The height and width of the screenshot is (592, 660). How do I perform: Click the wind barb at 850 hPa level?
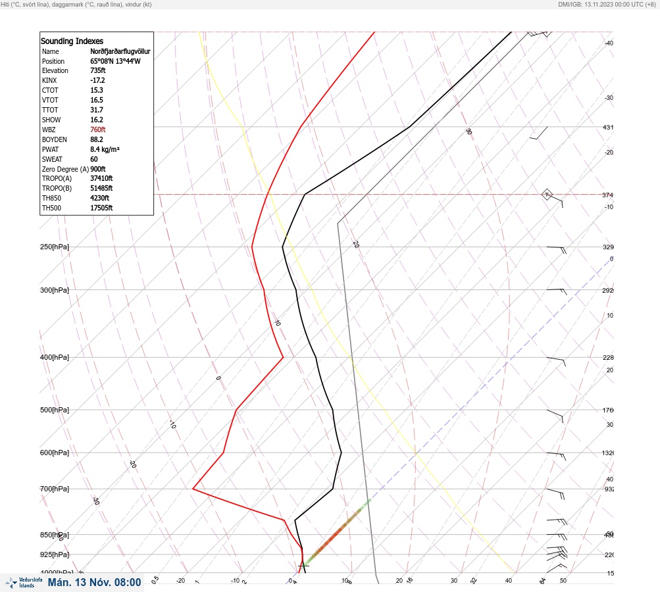557,536
